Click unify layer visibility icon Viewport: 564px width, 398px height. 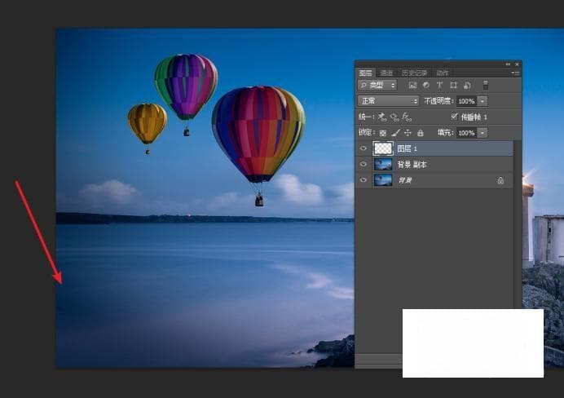tap(394, 117)
